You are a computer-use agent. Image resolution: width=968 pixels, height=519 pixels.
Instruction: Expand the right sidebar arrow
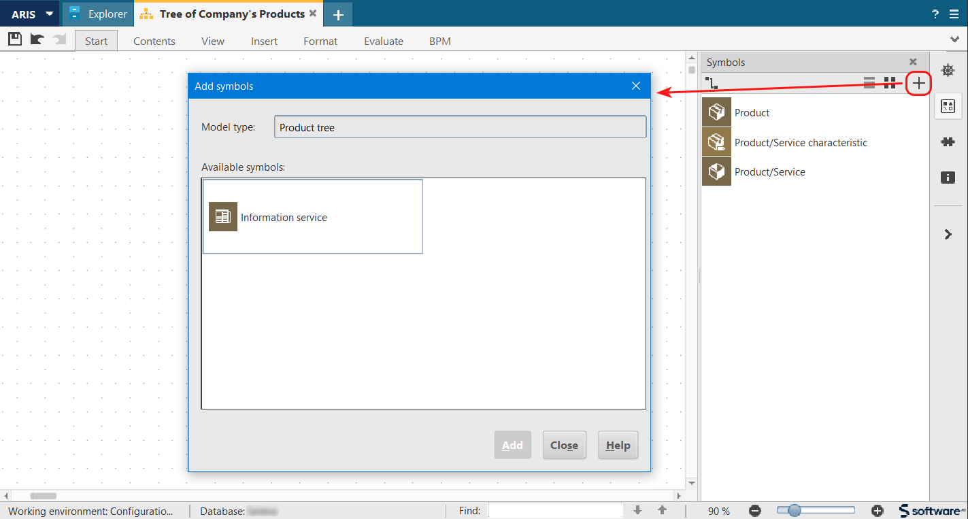pyautogui.click(x=948, y=234)
